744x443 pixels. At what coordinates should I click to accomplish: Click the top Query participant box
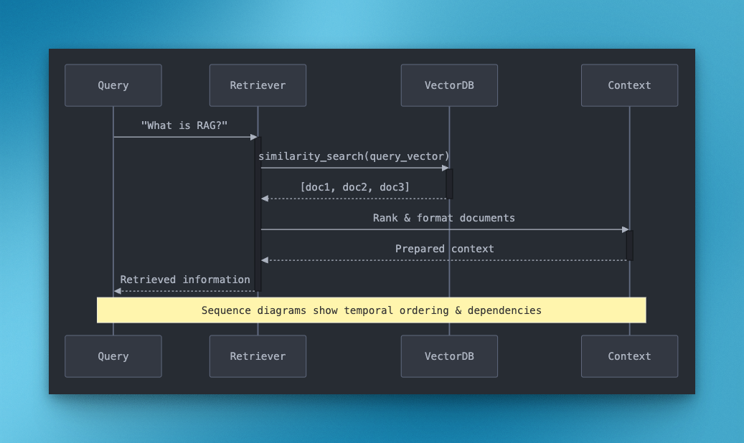click(x=113, y=85)
